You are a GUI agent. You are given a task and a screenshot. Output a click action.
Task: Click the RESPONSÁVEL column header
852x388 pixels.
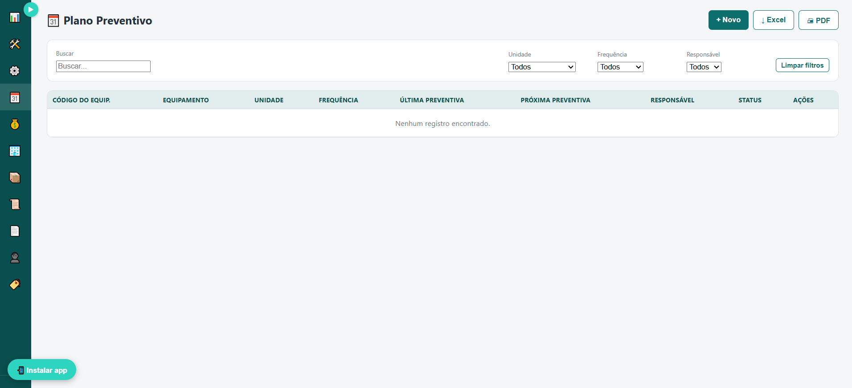672,100
